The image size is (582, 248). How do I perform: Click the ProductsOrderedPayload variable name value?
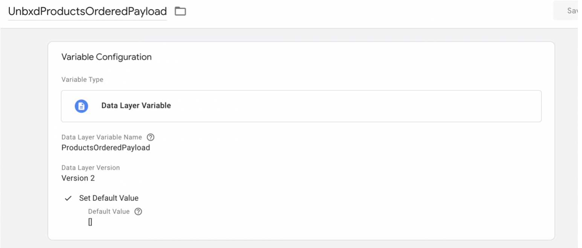[106, 148]
